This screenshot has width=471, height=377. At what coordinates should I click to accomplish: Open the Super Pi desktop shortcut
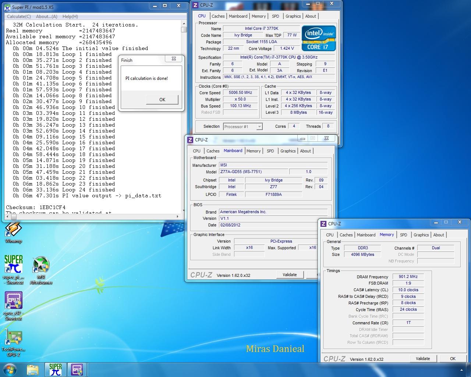14,269
